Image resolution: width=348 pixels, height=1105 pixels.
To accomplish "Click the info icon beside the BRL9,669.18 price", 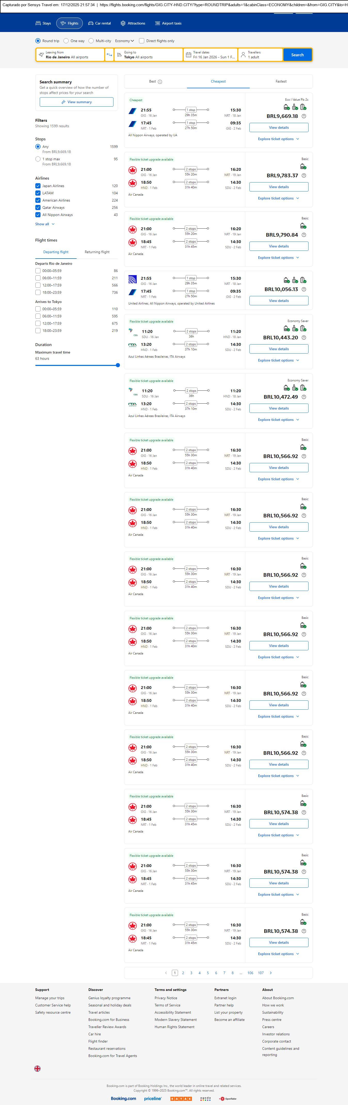I will click(304, 116).
